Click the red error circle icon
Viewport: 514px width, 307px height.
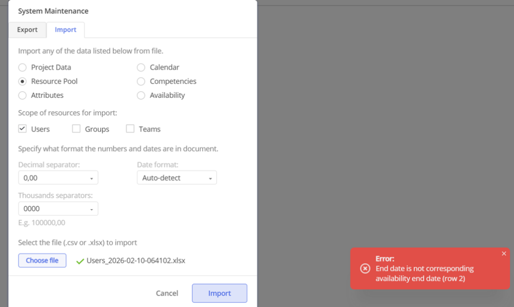[365, 268]
